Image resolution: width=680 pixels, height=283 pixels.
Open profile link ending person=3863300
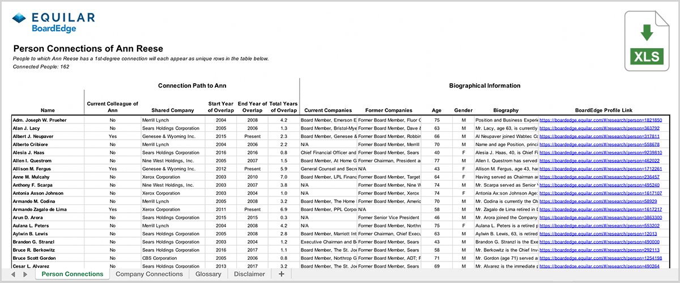click(601, 217)
